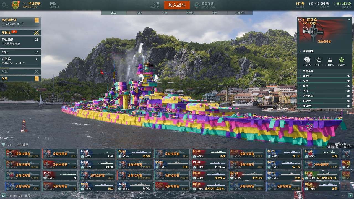Click the 没有指挥官 commander slot on ship card
354x199 pixels.
pos(324,41)
